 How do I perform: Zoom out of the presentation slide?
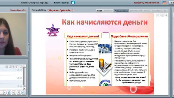pyautogui.click(x=162, y=16)
